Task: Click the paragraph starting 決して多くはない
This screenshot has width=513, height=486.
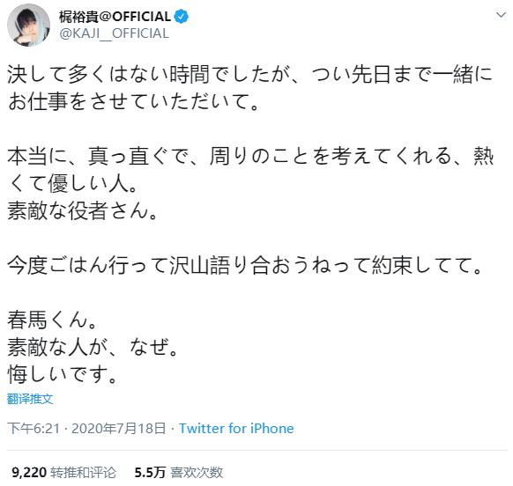Action: (250, 88)
